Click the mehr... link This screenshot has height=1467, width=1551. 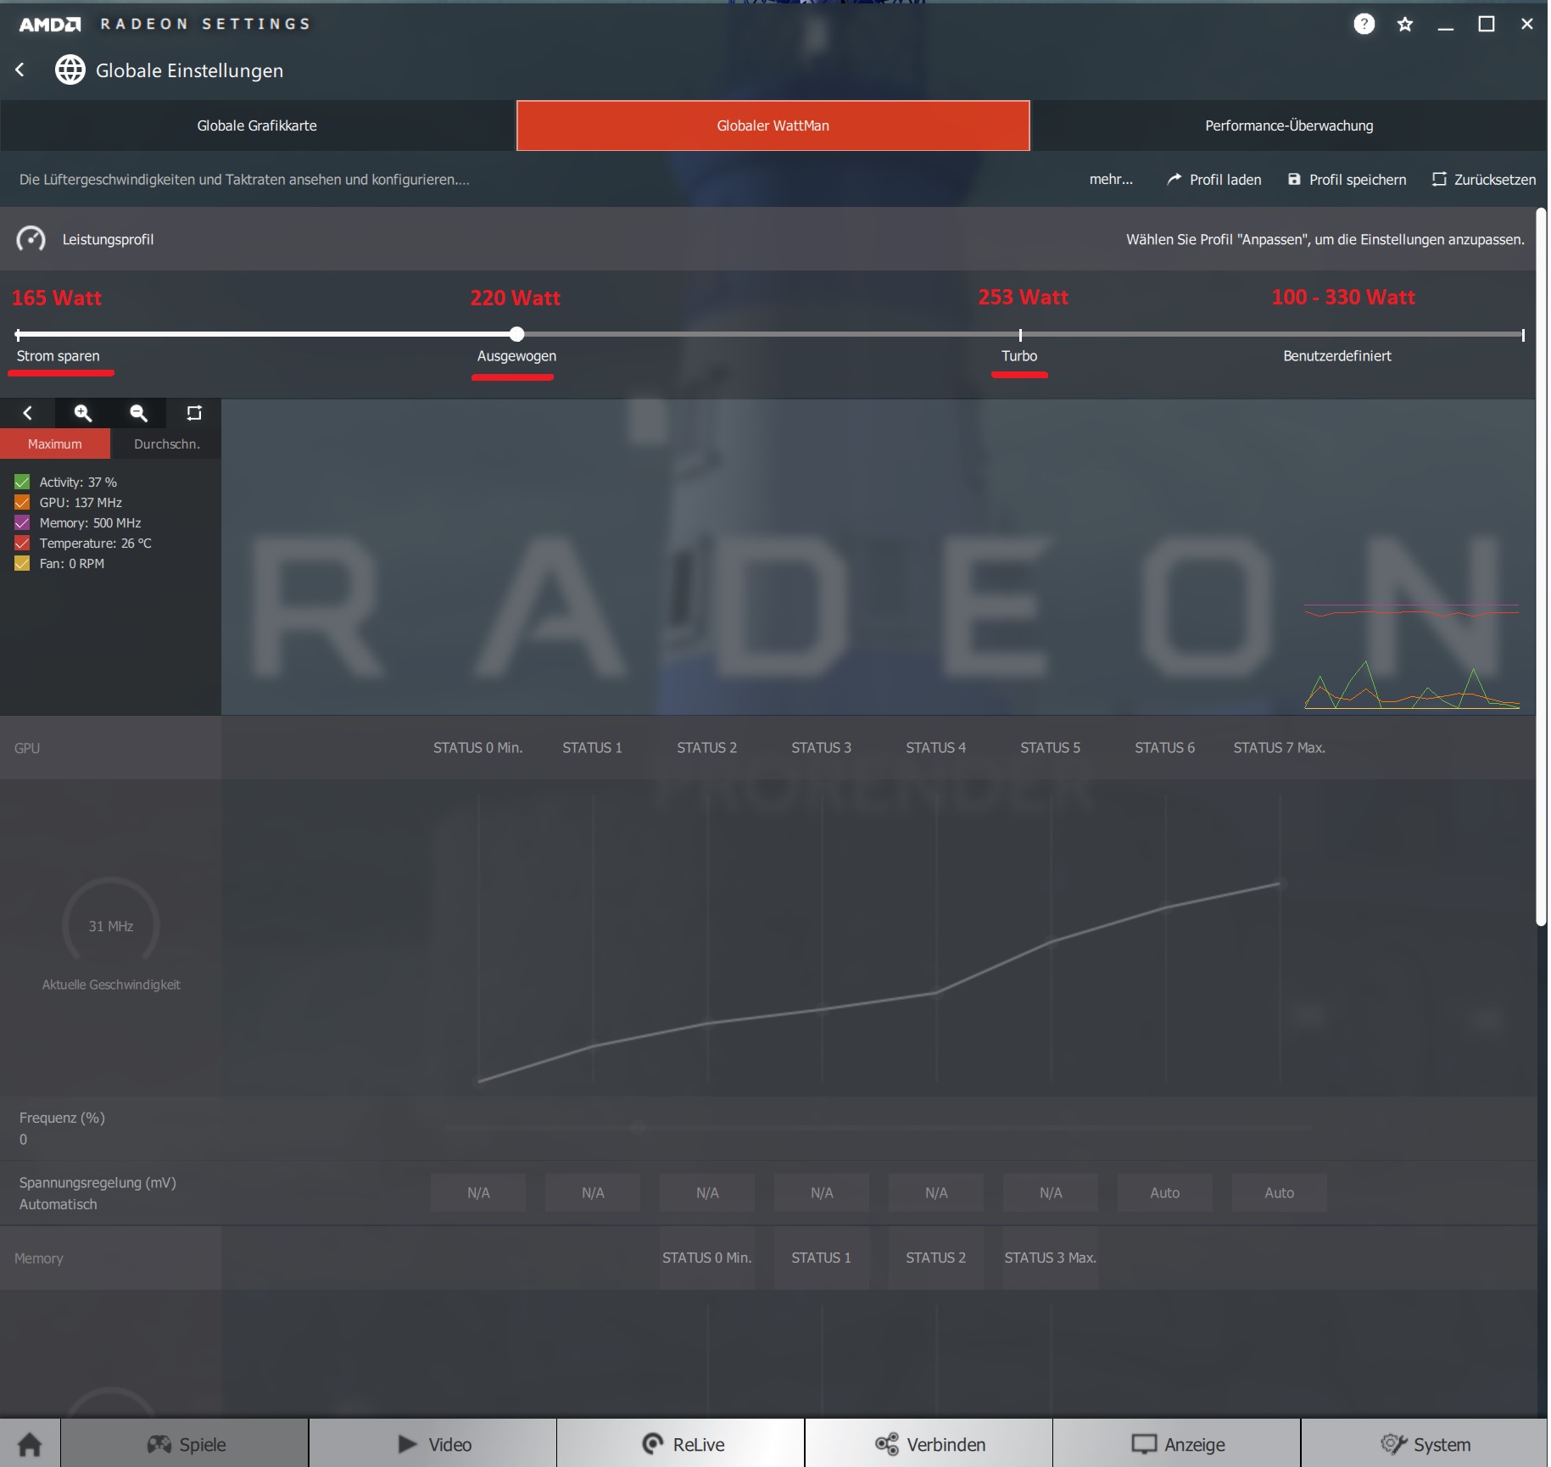tap(1111, 180)
